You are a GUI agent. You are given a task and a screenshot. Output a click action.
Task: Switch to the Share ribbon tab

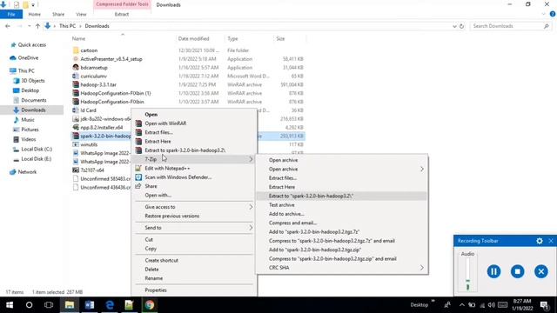(x=58, y=14)
